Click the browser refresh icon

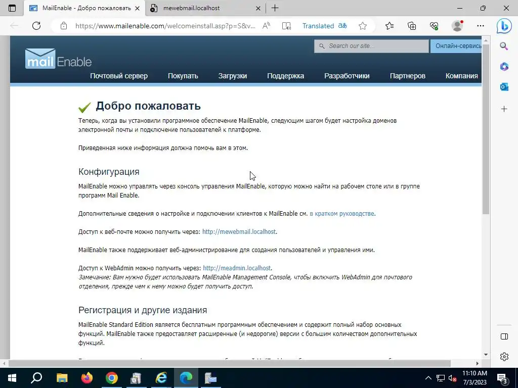36,26
